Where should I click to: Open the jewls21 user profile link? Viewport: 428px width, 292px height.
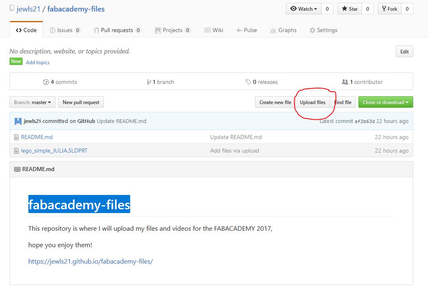[x=28, y=9]
